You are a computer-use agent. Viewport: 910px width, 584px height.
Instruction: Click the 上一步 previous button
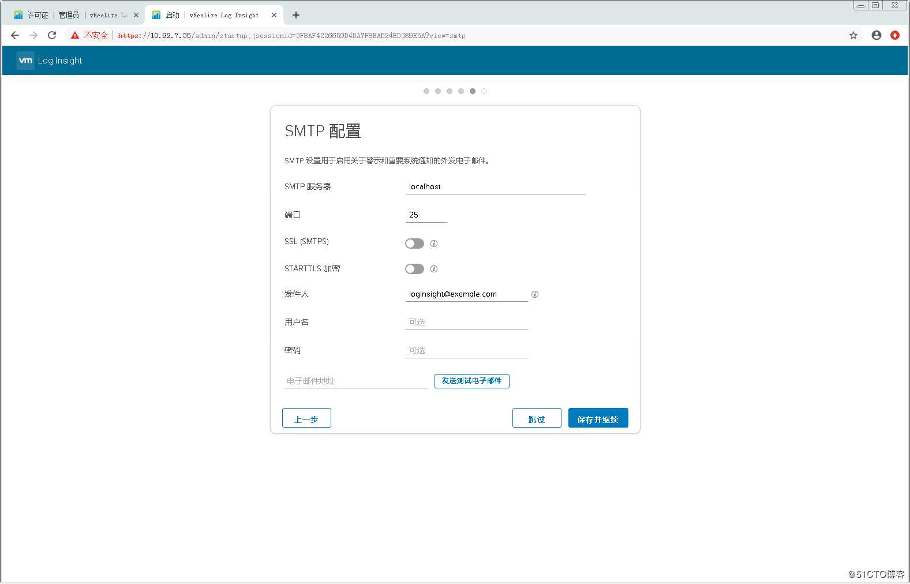point(306,418)
